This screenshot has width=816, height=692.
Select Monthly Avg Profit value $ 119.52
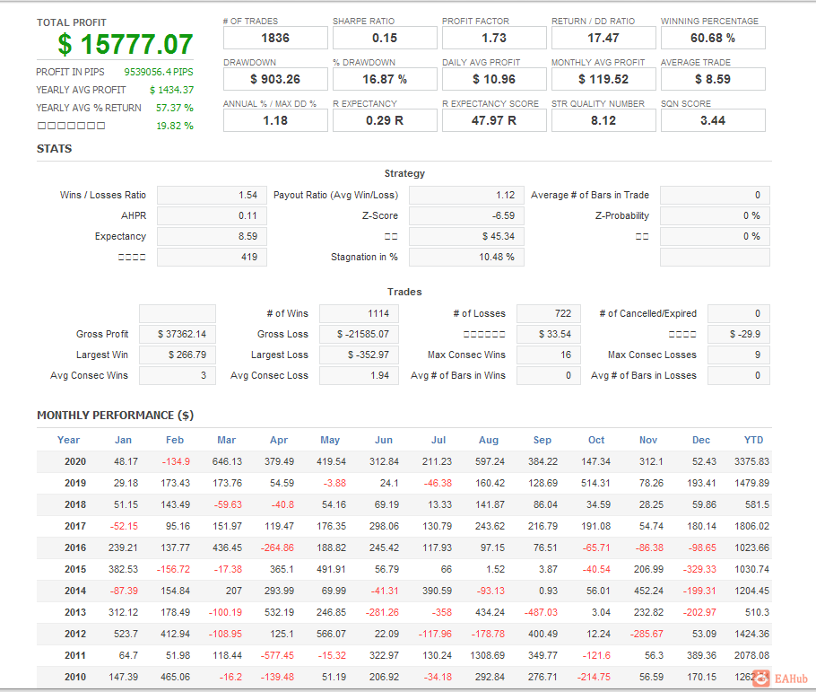[603, 79]
